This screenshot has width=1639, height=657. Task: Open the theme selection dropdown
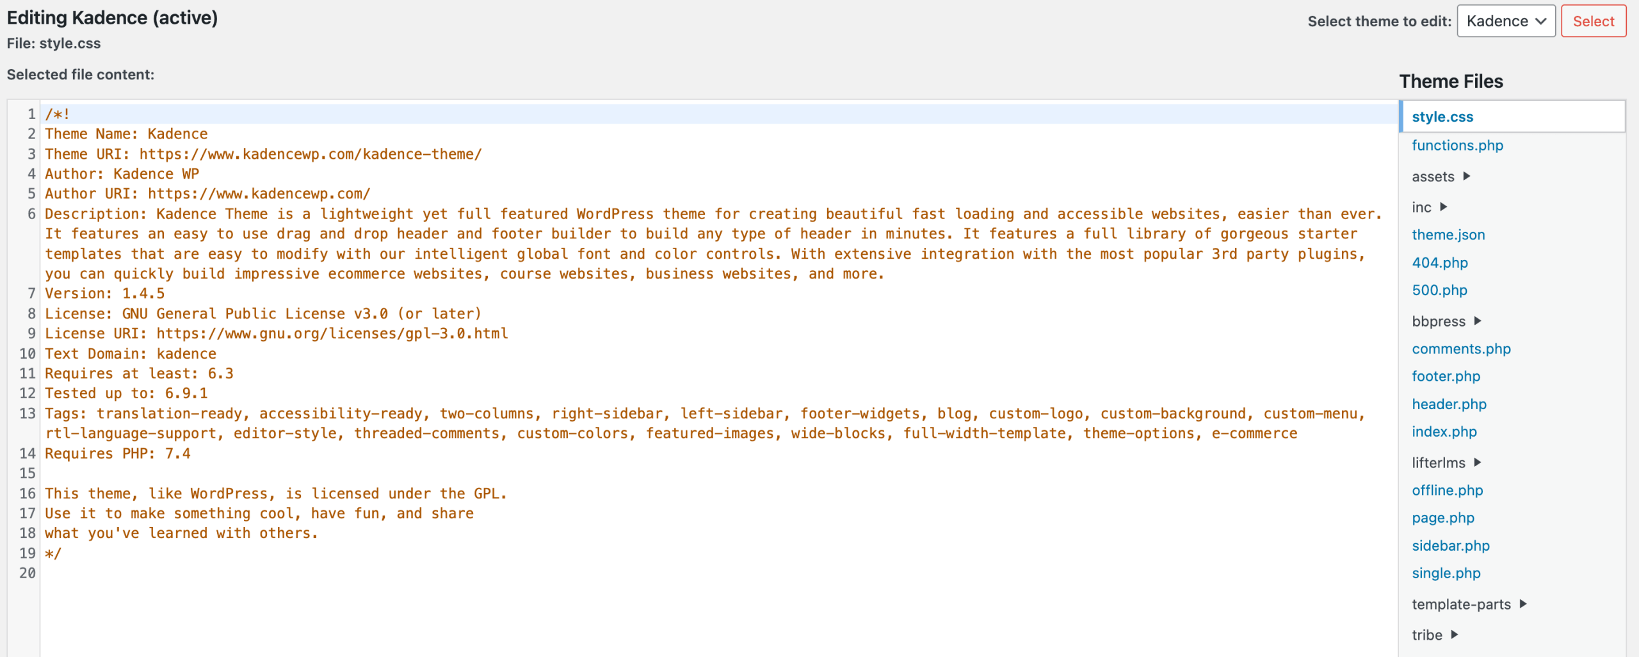[x=1506, y=20]
